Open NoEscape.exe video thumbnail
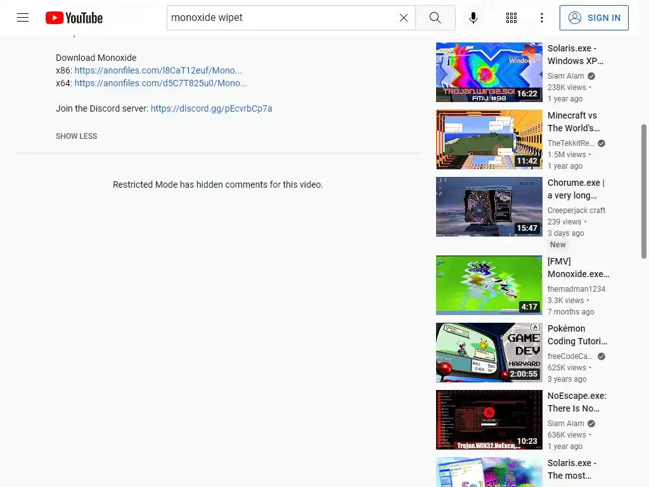The image size is (649, 487). [489, 420]
